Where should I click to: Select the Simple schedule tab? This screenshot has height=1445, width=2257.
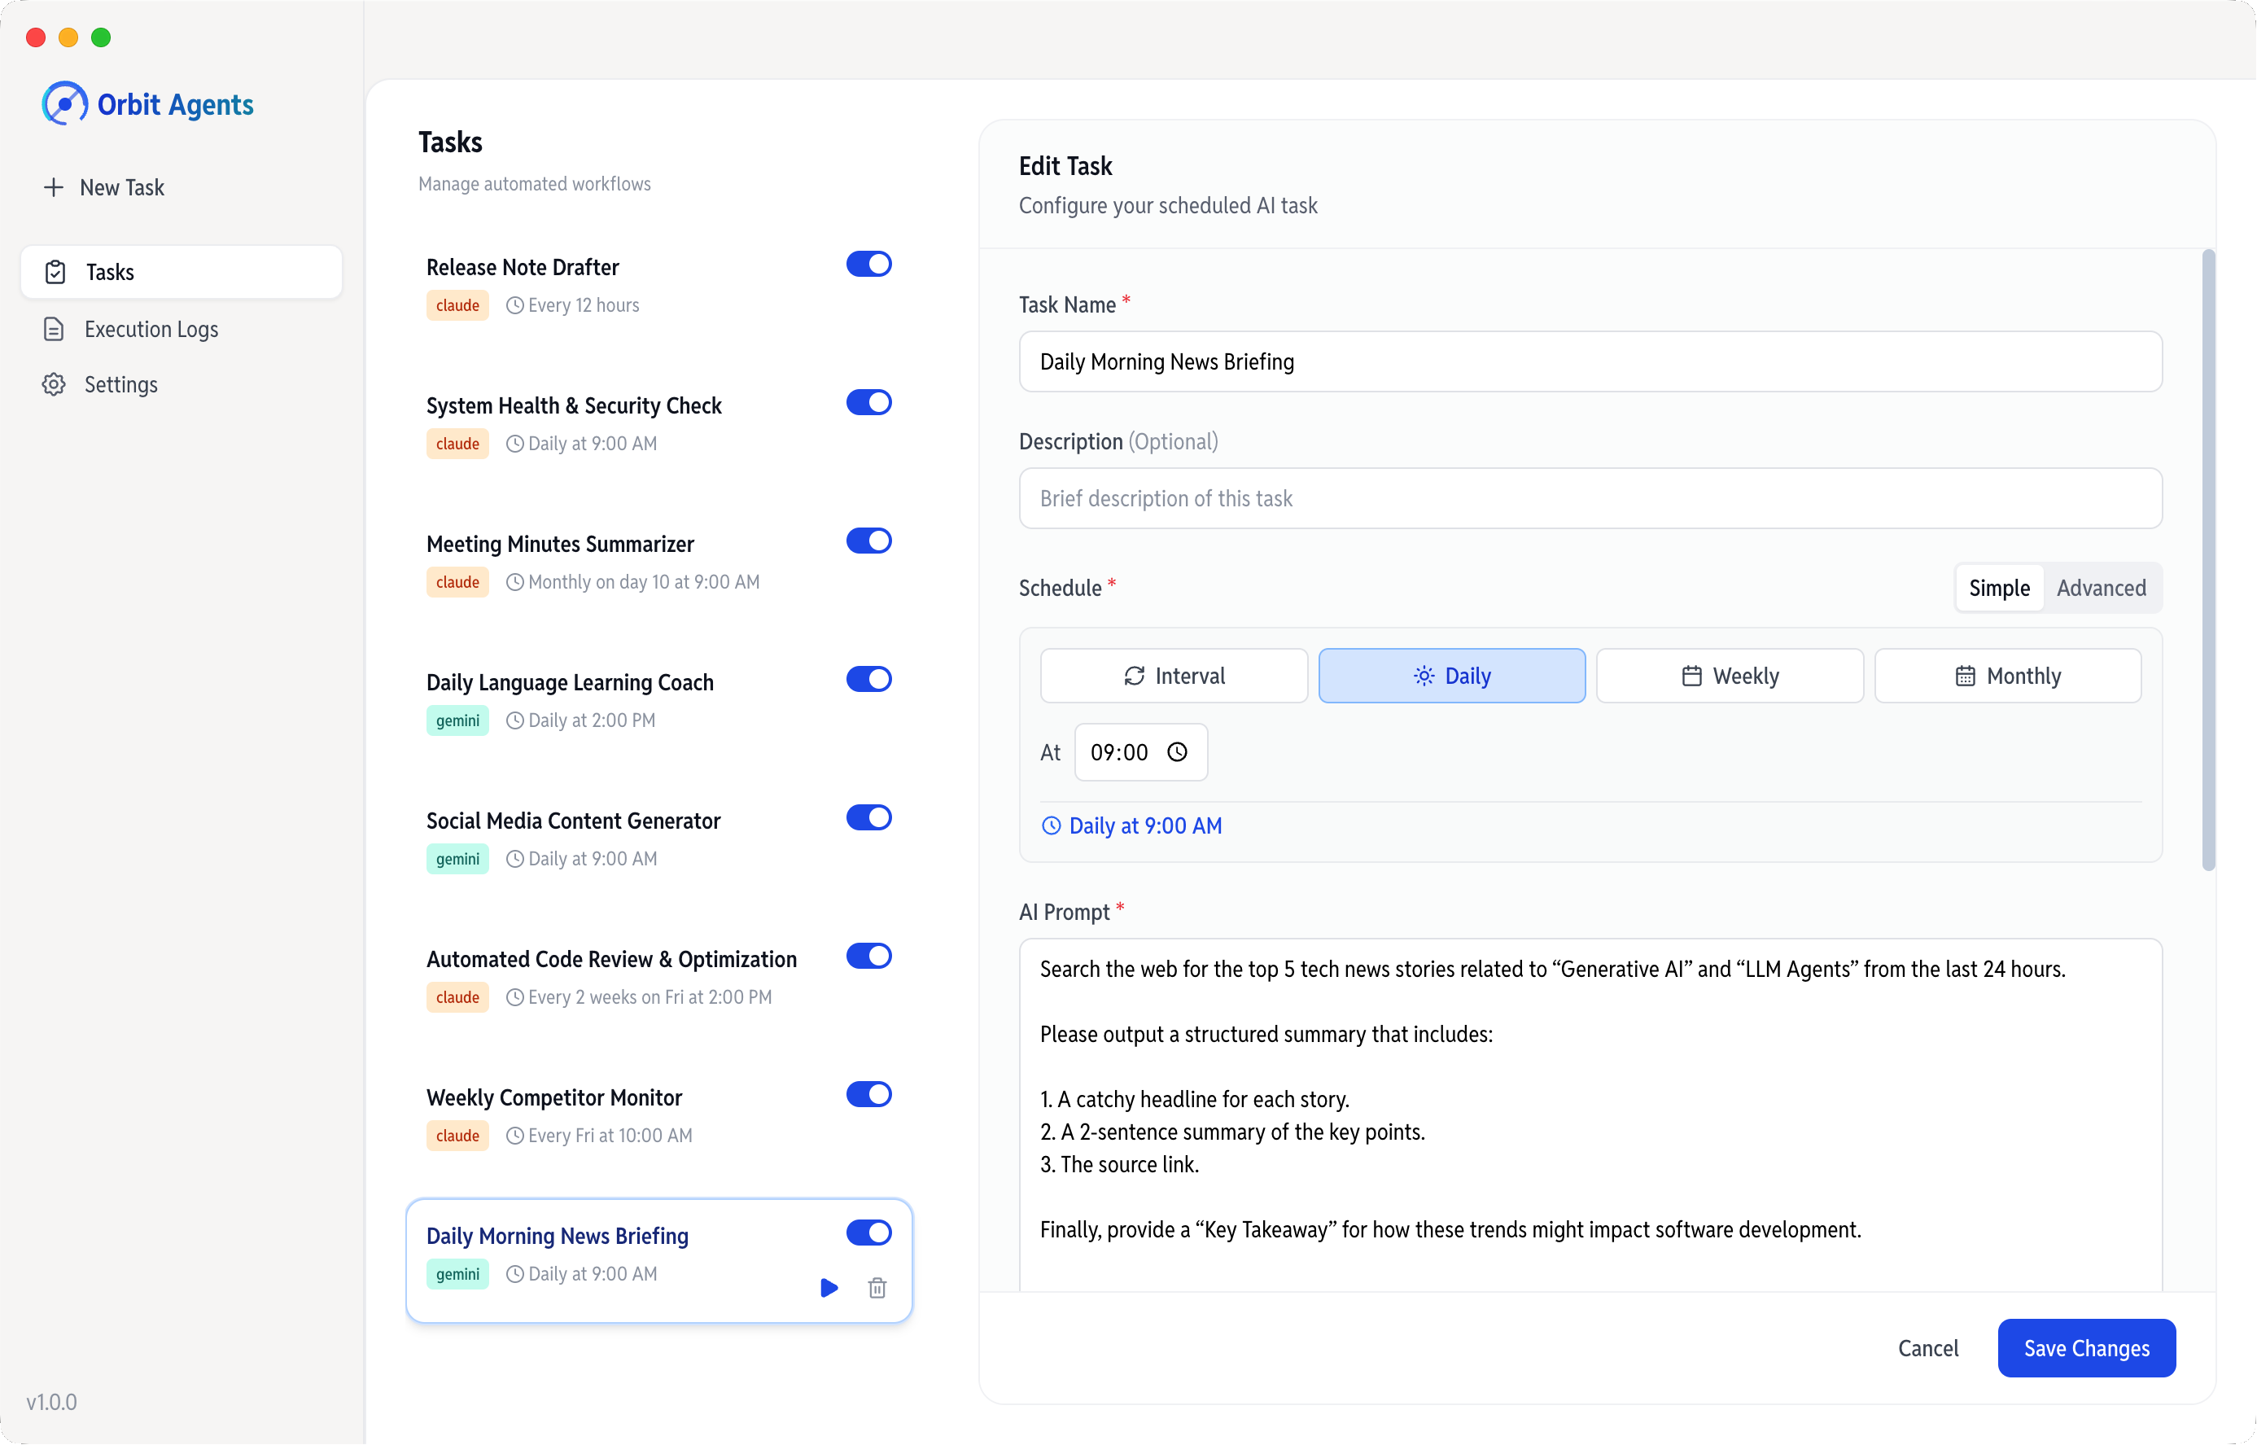(x=1998, y=589)
